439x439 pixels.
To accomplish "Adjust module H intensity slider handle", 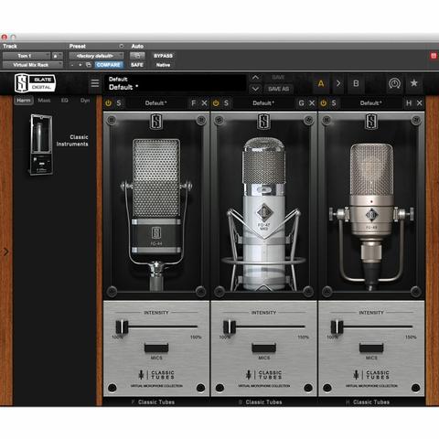I will (337, 327).
